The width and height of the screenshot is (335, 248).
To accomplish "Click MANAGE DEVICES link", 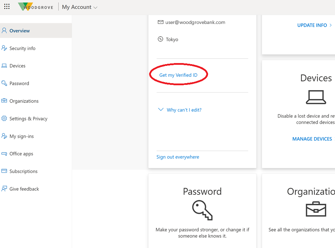I will tap(312, 139).
